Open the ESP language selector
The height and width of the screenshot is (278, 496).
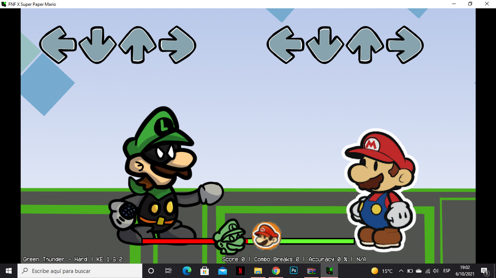[x=446, y=270]
